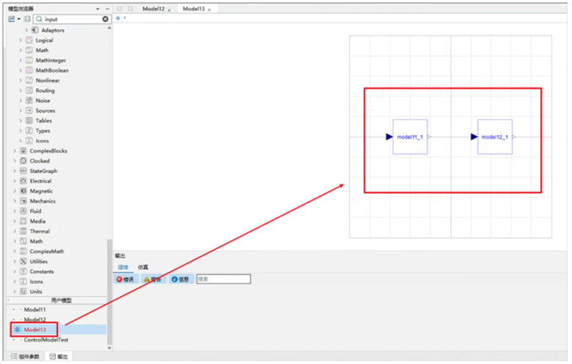Expand the Electrical tree node

tap(15, 181)
